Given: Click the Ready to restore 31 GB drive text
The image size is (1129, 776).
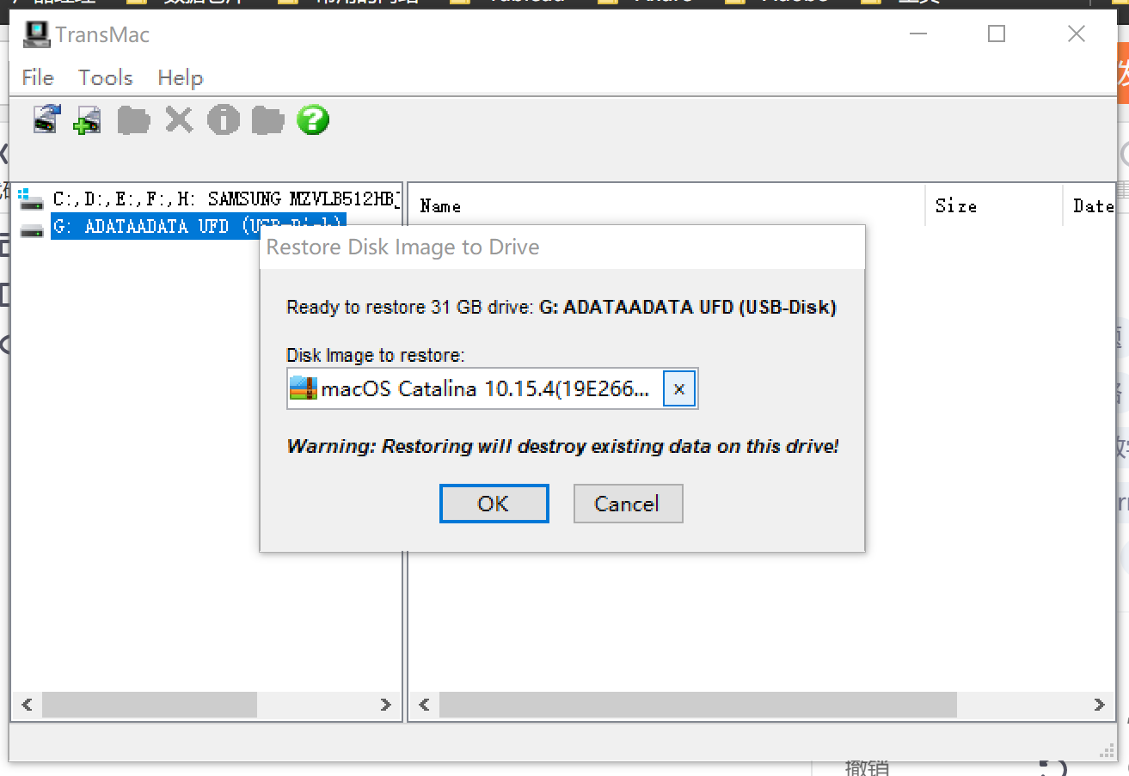Looking at the screenshot, I should (x=561, y=308).
